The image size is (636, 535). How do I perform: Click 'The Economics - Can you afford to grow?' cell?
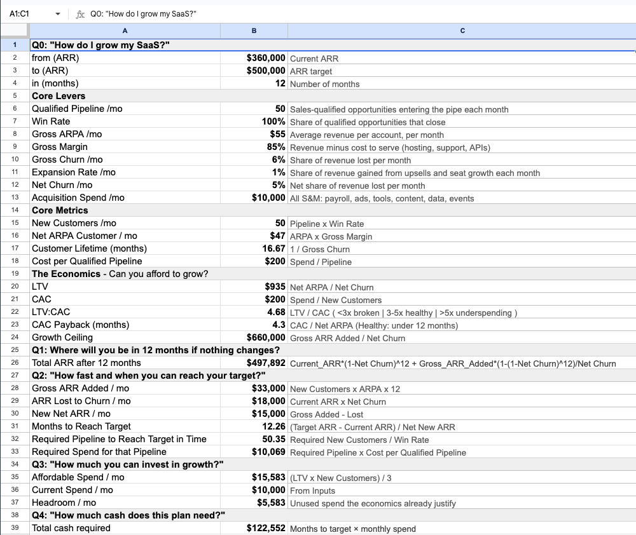click(x=333, y=274)
